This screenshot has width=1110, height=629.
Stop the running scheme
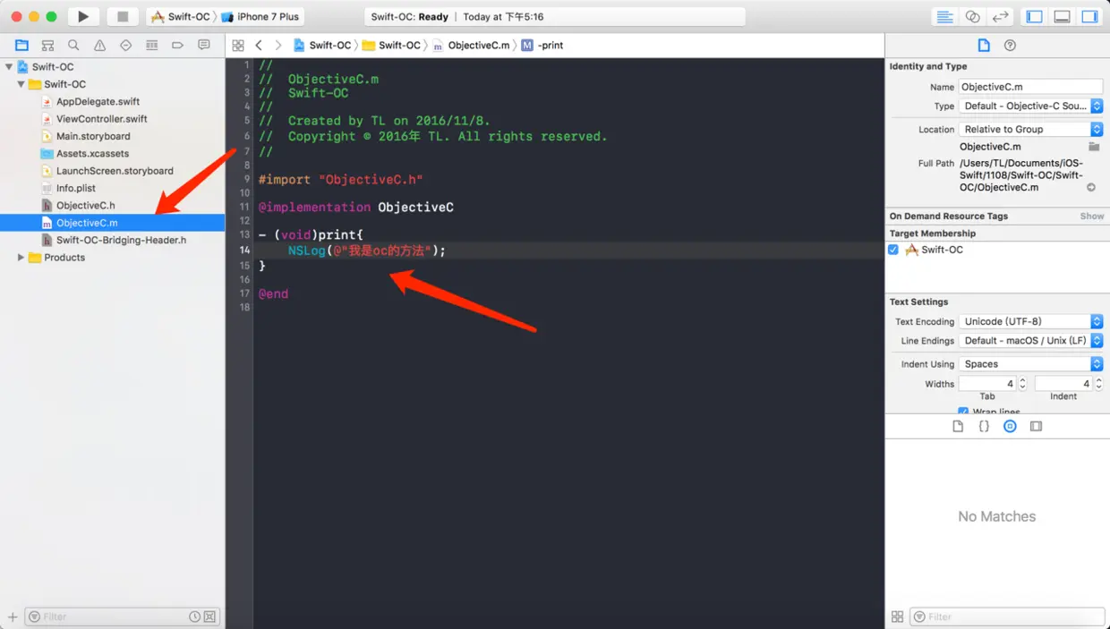point(123,16)
